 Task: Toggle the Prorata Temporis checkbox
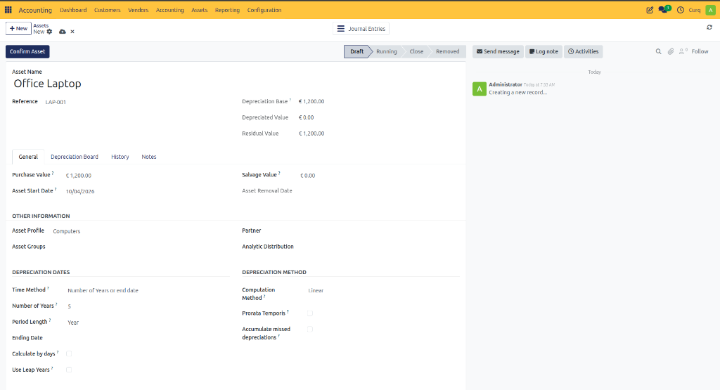point(310,313)
